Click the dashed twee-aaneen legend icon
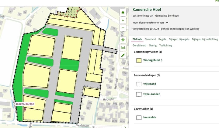 (139, 94)
